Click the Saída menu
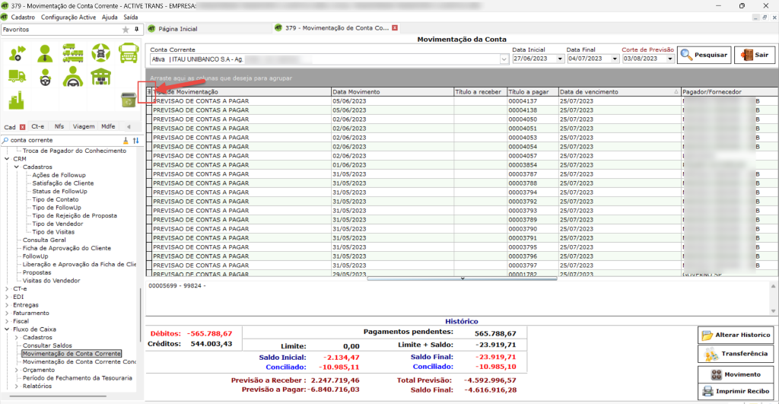This screenshot has height=404, width=779. click(131, 17)
